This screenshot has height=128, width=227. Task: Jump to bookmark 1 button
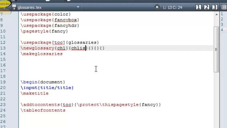199,7
